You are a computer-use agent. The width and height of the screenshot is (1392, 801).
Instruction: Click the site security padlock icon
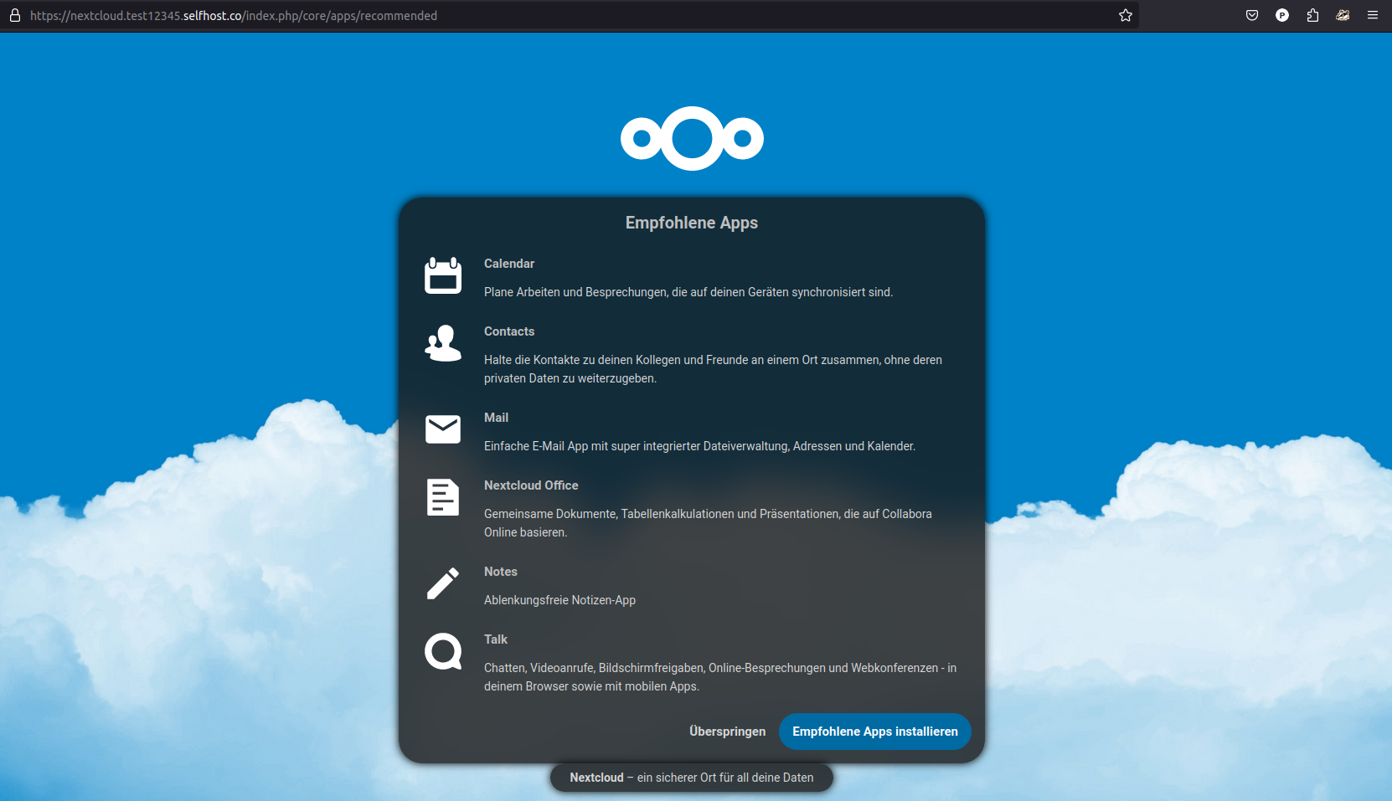point(14,15)
